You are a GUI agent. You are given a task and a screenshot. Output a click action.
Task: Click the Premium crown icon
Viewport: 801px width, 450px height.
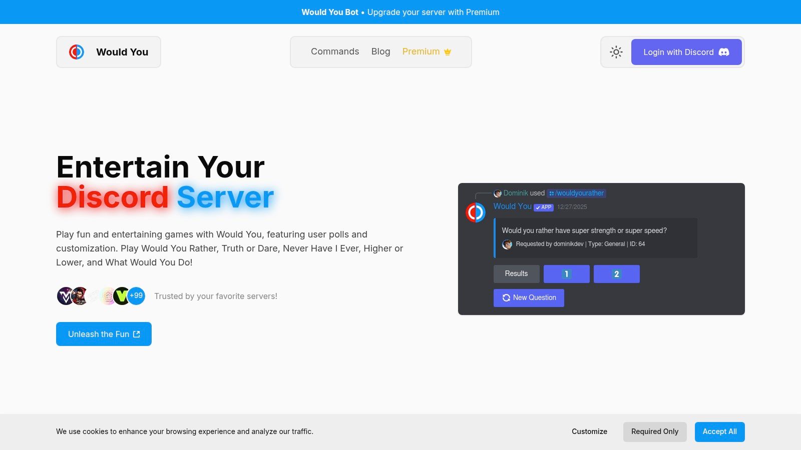[448, 52]
